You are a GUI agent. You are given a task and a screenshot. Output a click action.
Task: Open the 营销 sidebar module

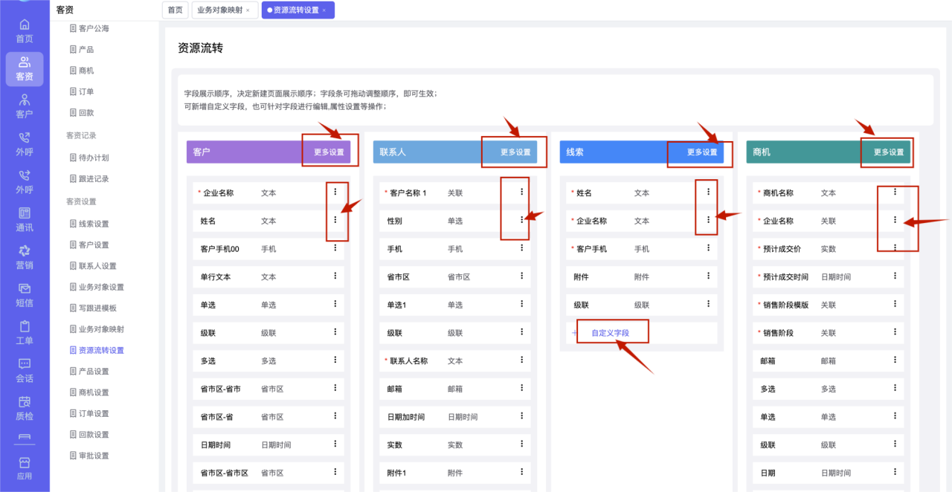[x=25, y=258]
